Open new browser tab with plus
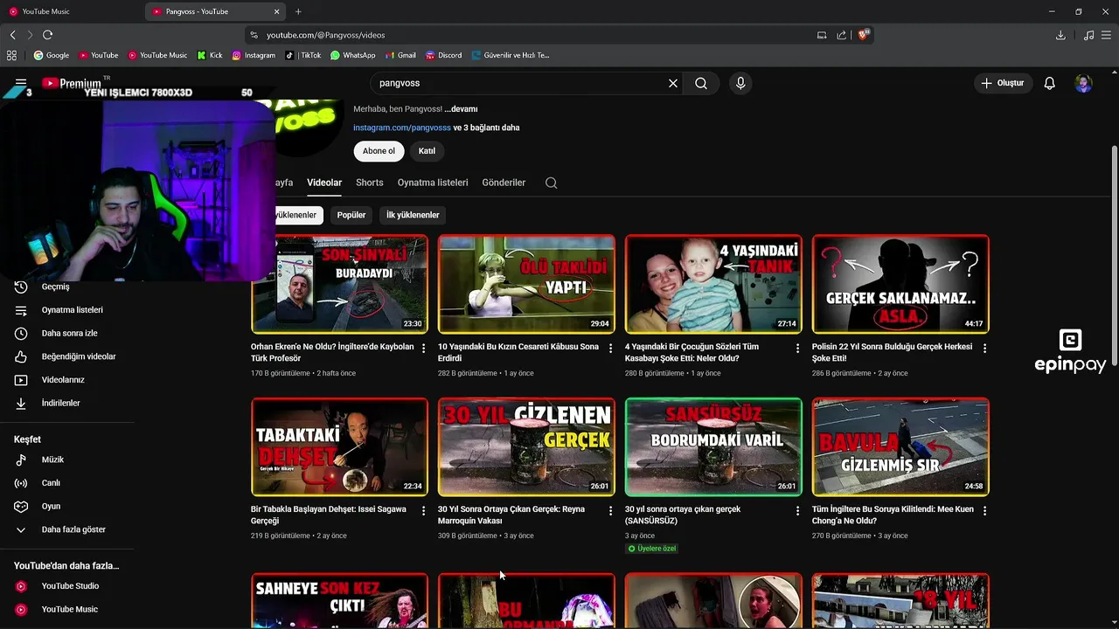Viewport: 1119px width, 629px height. pos(298,11)
